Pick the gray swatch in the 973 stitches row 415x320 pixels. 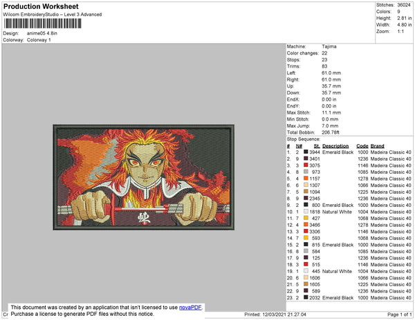(x=306, y=172)
